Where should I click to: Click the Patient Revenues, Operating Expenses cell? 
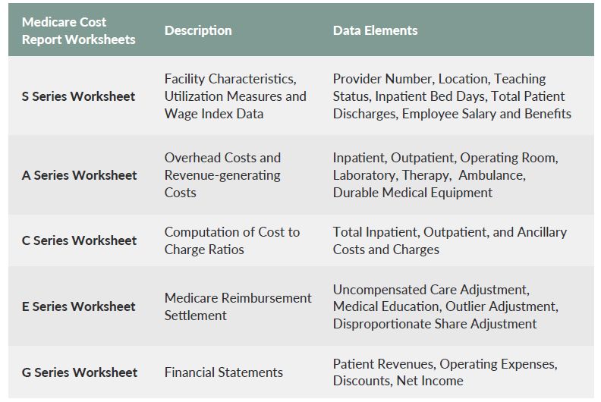click(x=445, y=372)
